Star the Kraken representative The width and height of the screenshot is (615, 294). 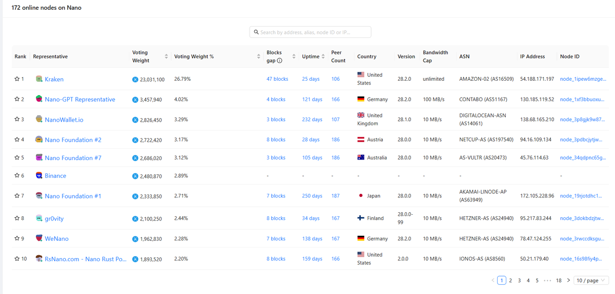(17, 79)
